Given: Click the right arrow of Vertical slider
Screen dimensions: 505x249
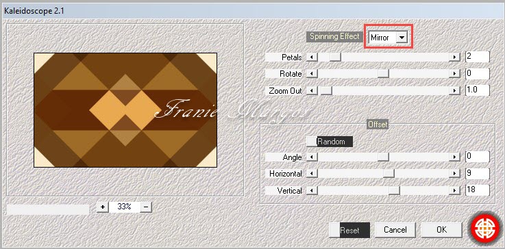Looking at the screenshot, I should [x=454, y=190].
